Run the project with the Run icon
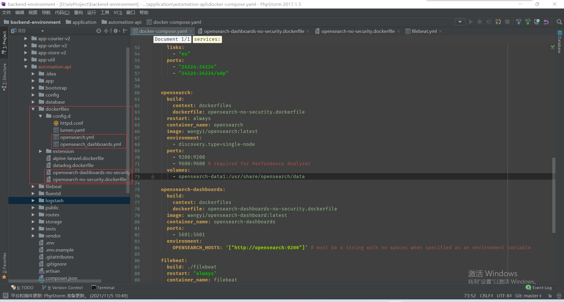Viewport: 564px width, 302px height. [471, 22]
